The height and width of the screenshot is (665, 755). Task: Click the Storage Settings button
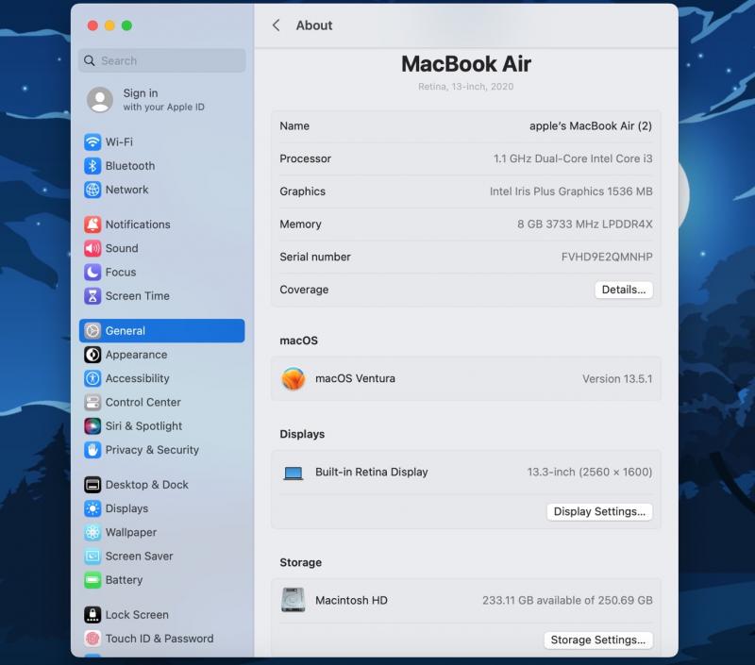click(x=598, y=640)
